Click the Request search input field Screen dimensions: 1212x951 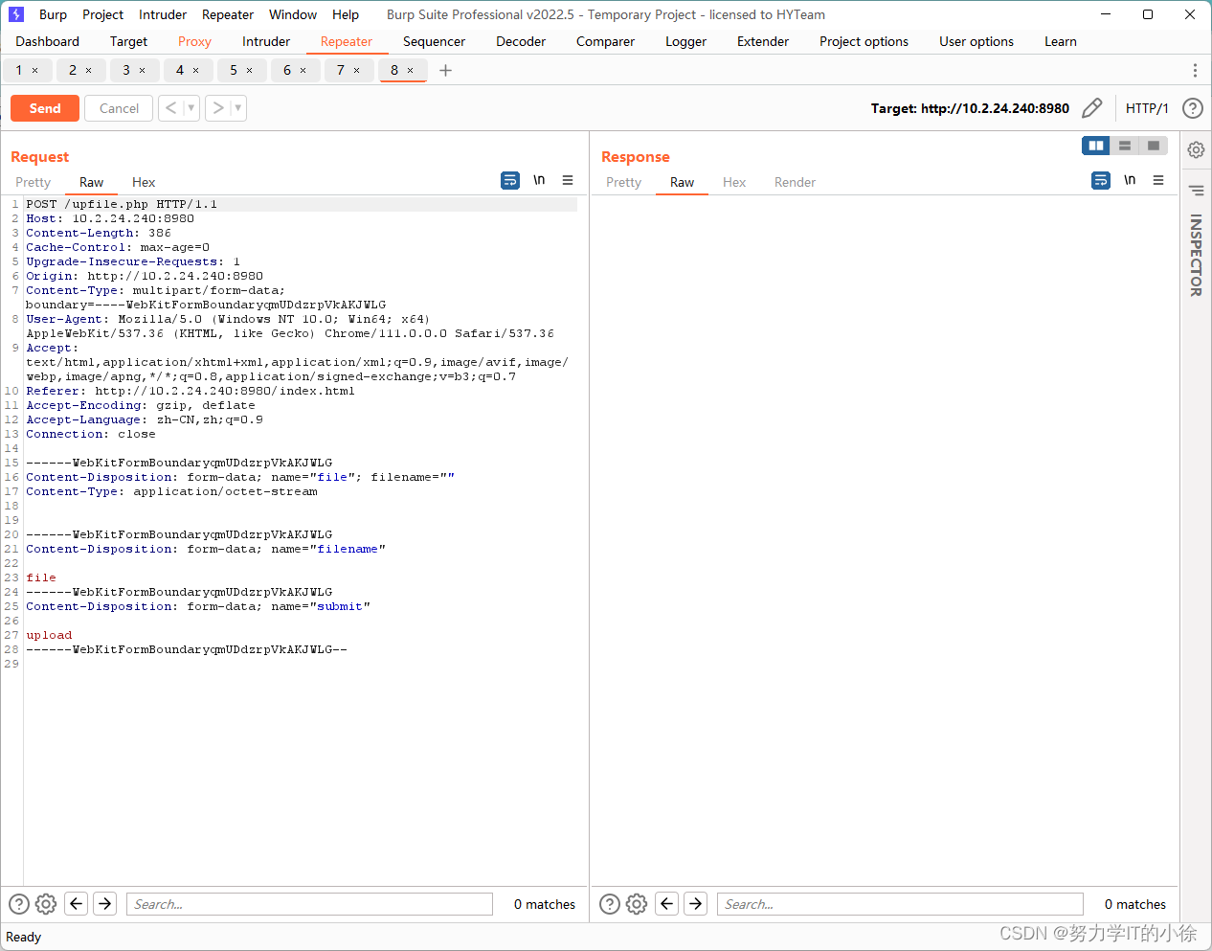pos(309,904)
